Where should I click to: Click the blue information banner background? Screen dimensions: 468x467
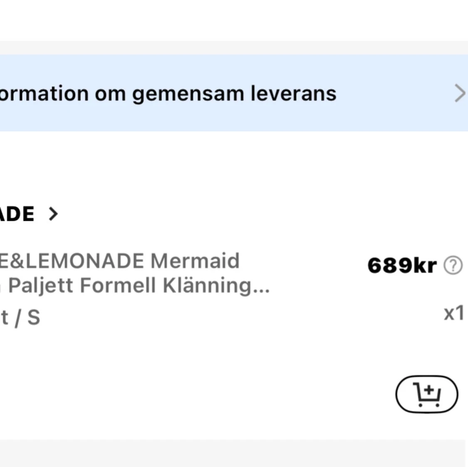[233, 93]
